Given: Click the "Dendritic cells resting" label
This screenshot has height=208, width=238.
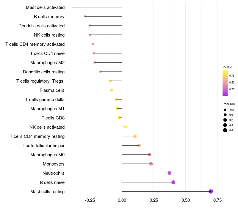Looking at the screenshot, I should pyautogui.click(x=44, y=72).
